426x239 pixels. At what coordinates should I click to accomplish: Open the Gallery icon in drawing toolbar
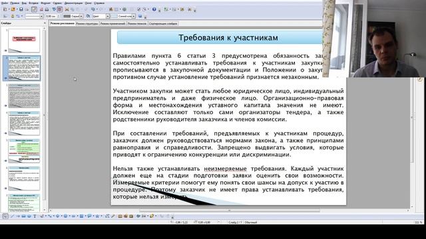(x=131, y=216)
